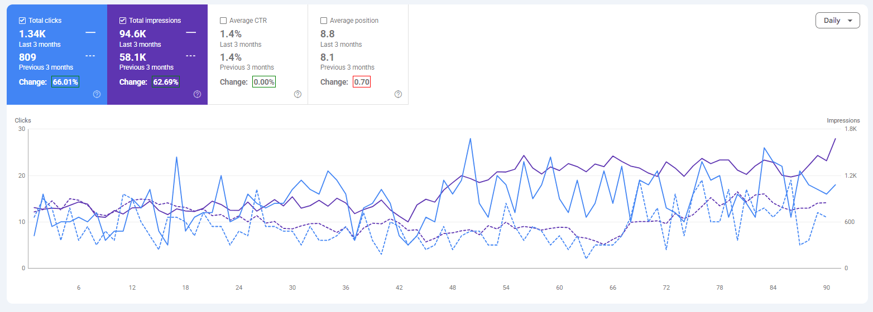Open help icon on Average position card

[398, 94]
